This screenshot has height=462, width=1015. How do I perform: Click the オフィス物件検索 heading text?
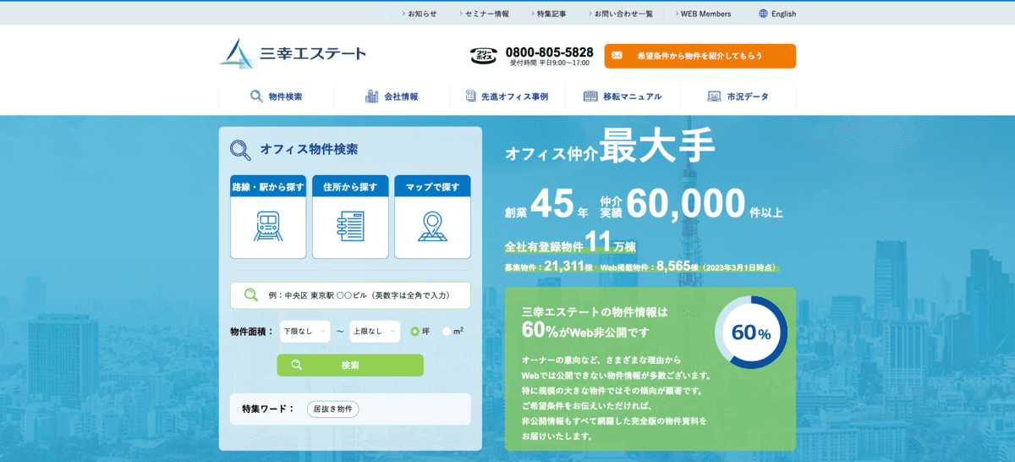pyautogui.click(x=309, y=150)
